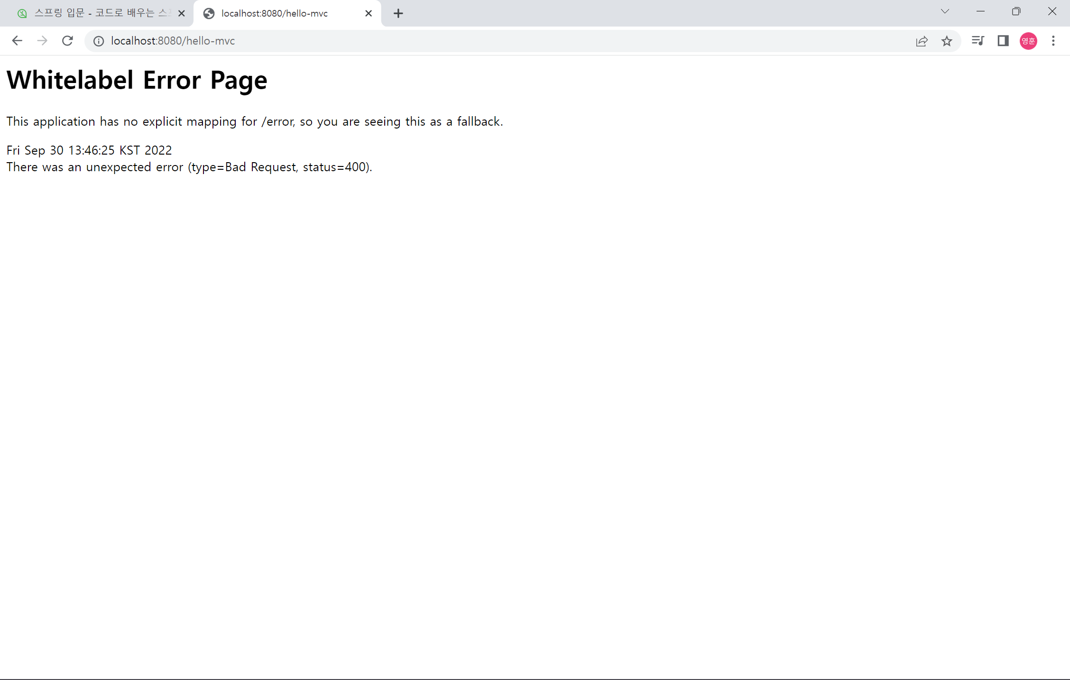This screenshot has width=1070, height=680.
Task: Click the browser back arrow
Action: pyautogui.click(x=17, y=41)
